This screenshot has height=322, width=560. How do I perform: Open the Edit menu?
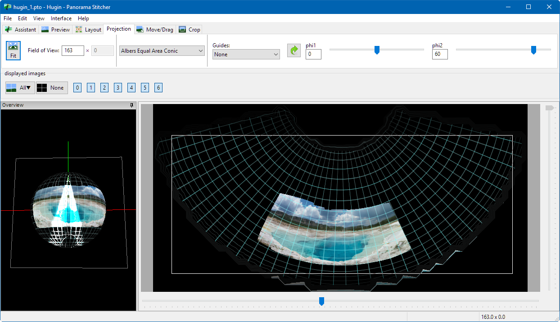click(23, 18)
